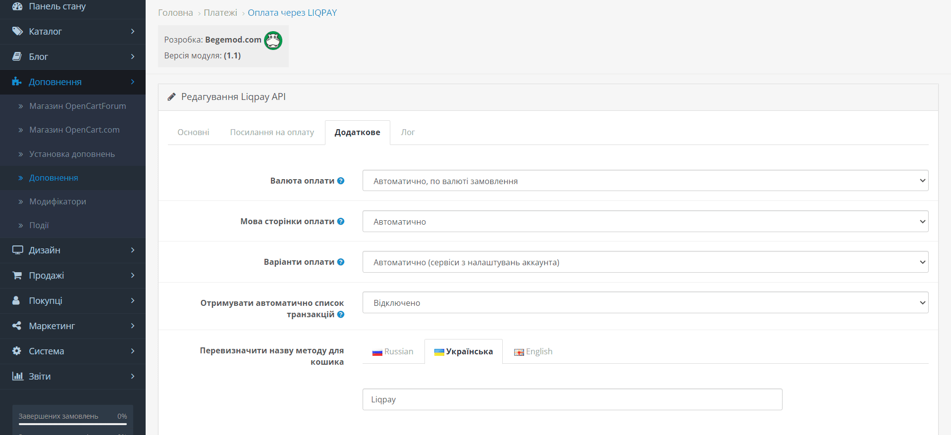The height and width of the screenshot is (435, 951).
Task: Open the Варіанти оплати dropdown
Action: point(645,262)
